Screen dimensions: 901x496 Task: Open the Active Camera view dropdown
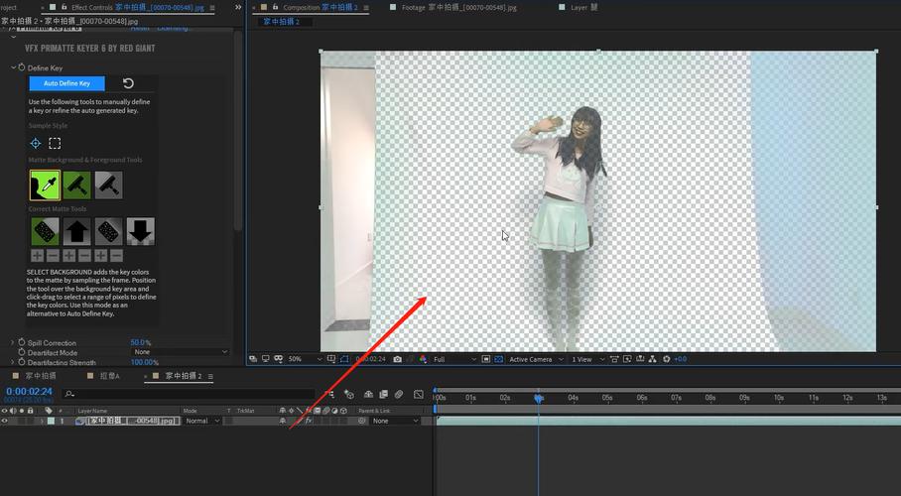point(535,359)
